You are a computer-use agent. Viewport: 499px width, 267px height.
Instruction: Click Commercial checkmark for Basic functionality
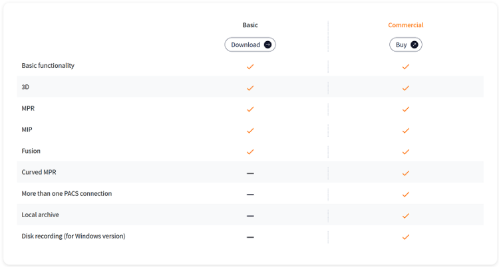(406, 66)
